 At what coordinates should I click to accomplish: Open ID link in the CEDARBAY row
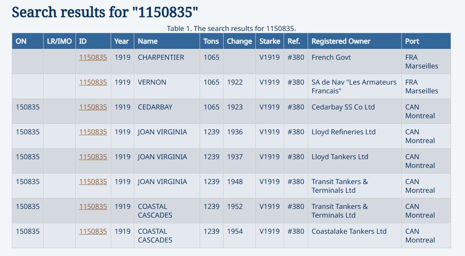pyautogui.click(x=93, y=107)
